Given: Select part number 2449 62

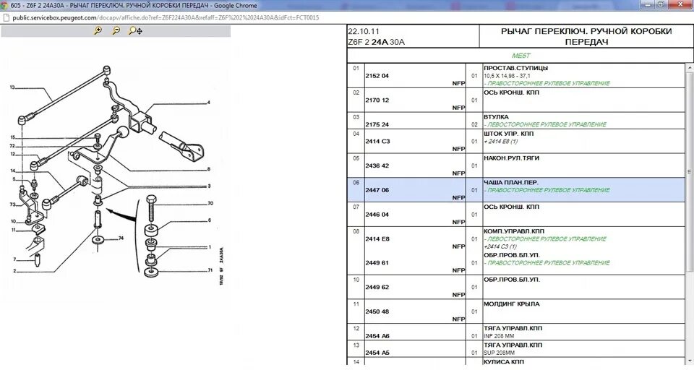Looking at the screenshot, I should point(377,287).
